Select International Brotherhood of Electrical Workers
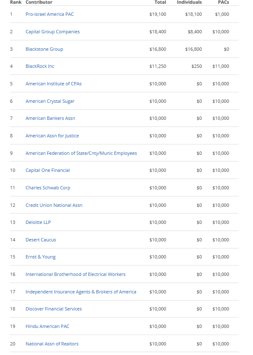The image size is (253, 355). [x=75, y=274]
